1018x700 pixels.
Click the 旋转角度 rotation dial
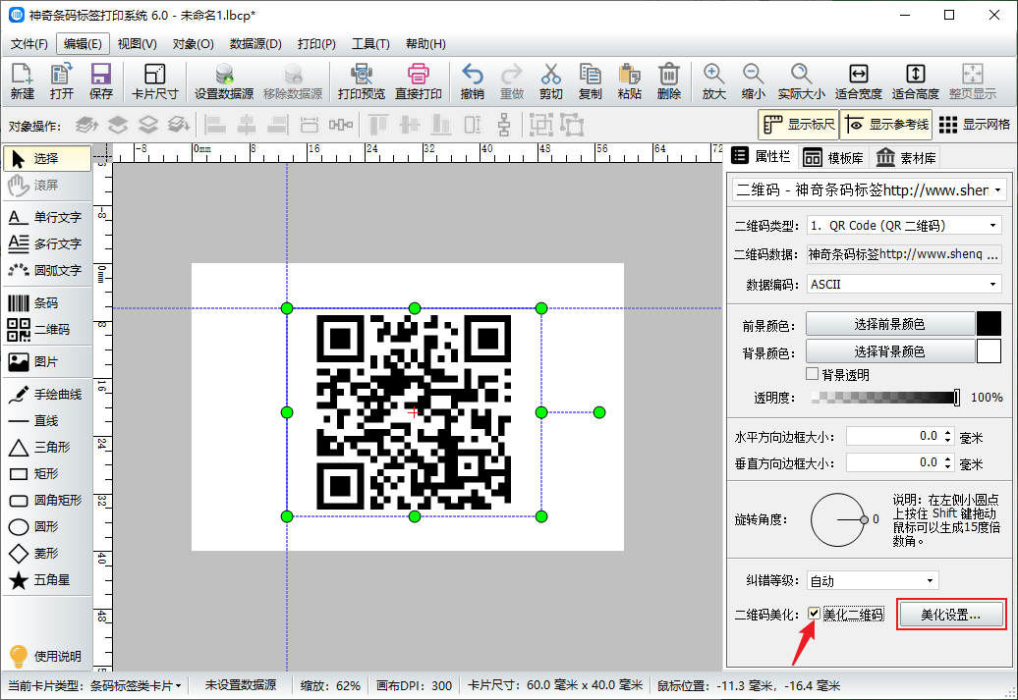click(838, 519)
